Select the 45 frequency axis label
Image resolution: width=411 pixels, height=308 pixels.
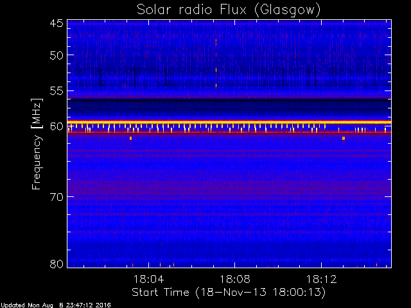(x=57, y=23)
